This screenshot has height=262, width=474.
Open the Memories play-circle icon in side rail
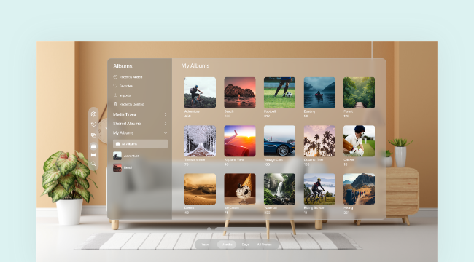(93, 124)
